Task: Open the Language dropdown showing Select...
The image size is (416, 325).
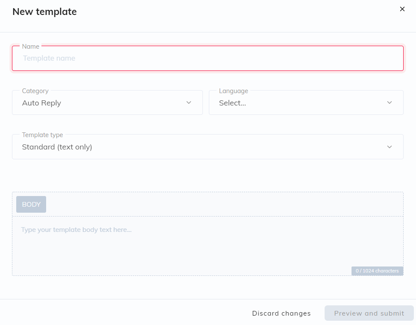Action: (x=306, y=102)
